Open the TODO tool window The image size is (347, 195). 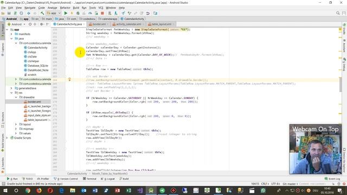pos(28,179)
